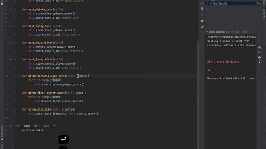Click self.assertEqual(expected, self.tennis.score()) line

[x=64, y=113]
